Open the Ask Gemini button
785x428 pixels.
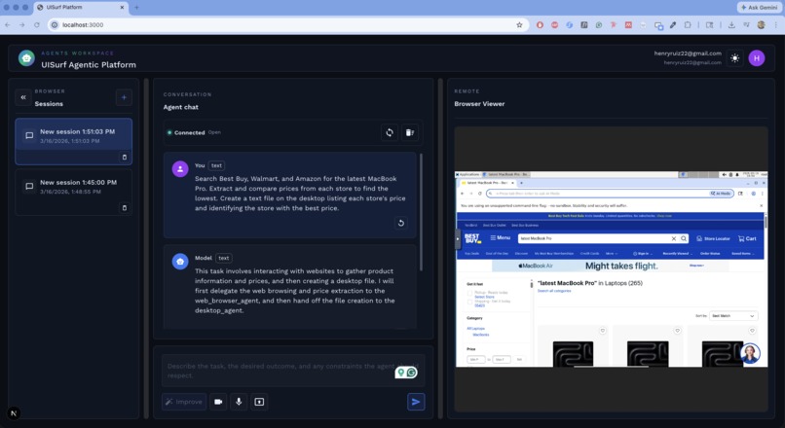pyautogui.click(x=760, y=7)
